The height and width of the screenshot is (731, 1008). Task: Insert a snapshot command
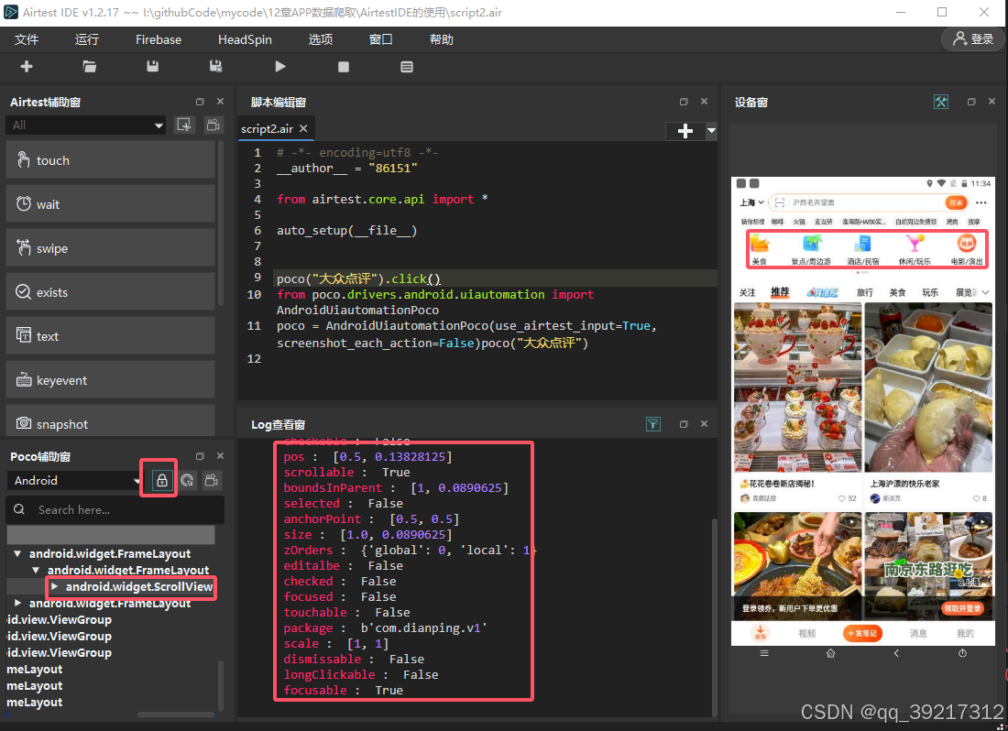pos(111,421)
